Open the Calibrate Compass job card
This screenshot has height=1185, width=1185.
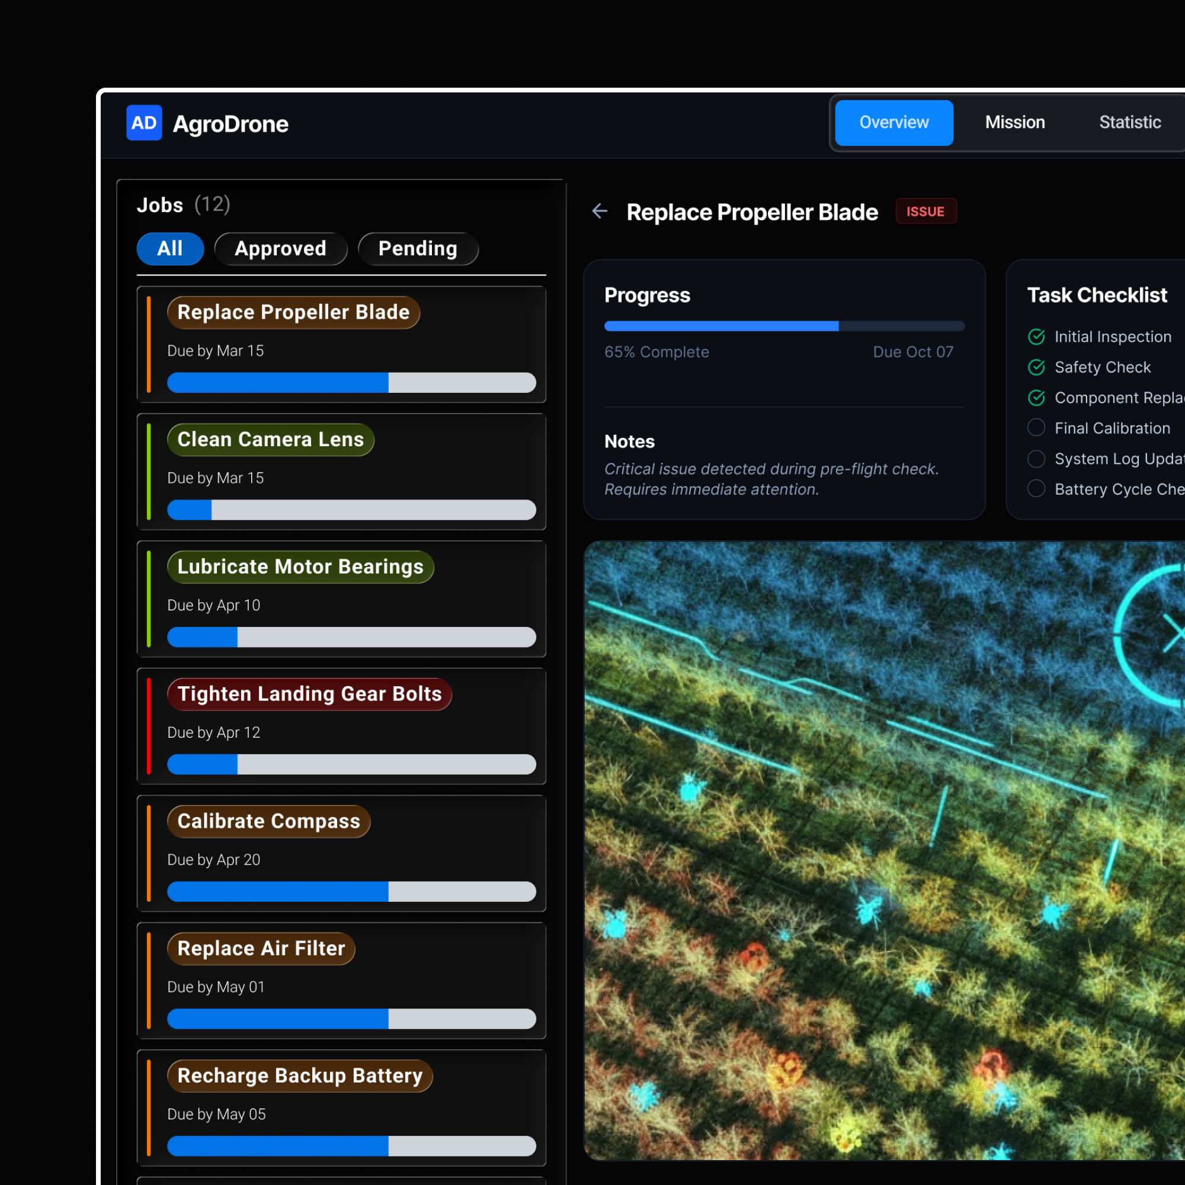268,821
